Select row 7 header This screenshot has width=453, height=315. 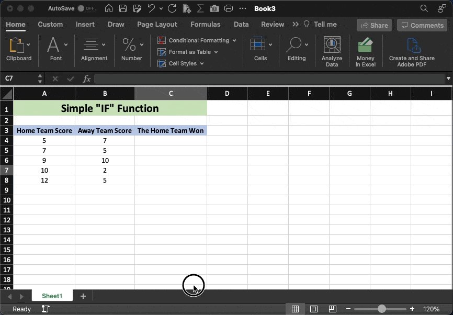click(7, 170)
